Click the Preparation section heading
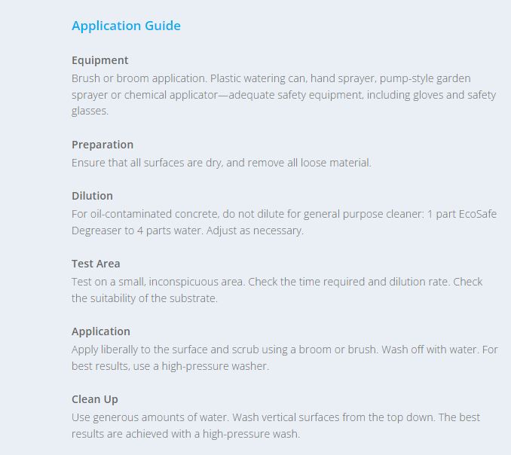The width and height of the screenshot is (511, 455). (x=102, y=145)
